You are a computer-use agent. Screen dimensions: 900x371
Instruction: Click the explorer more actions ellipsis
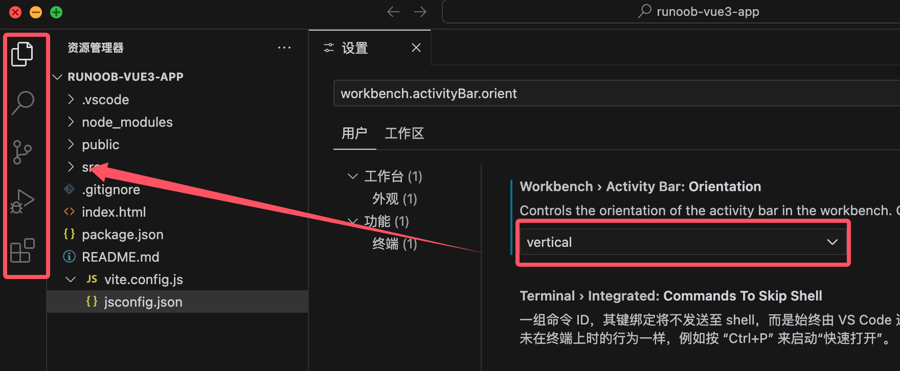point(284,48)
